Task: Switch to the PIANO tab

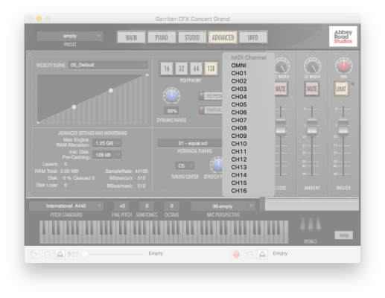Action: [x=162, y=37]
